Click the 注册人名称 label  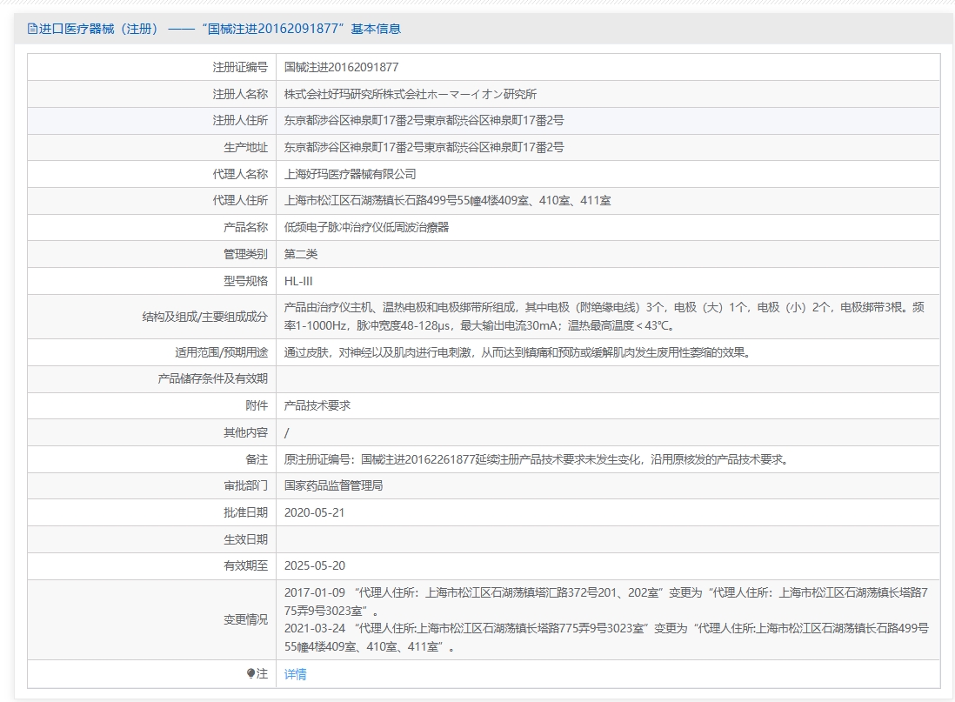[240, 94]
